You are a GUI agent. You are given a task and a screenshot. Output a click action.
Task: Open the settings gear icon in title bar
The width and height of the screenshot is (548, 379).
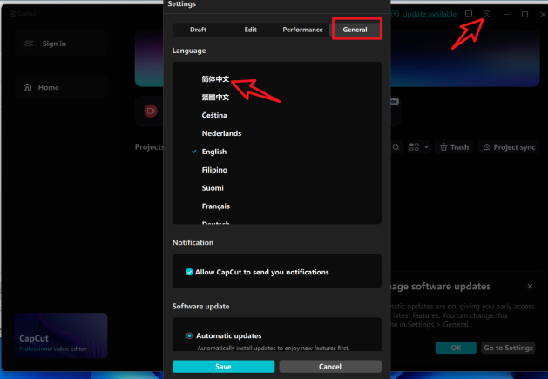pos(487,14)
